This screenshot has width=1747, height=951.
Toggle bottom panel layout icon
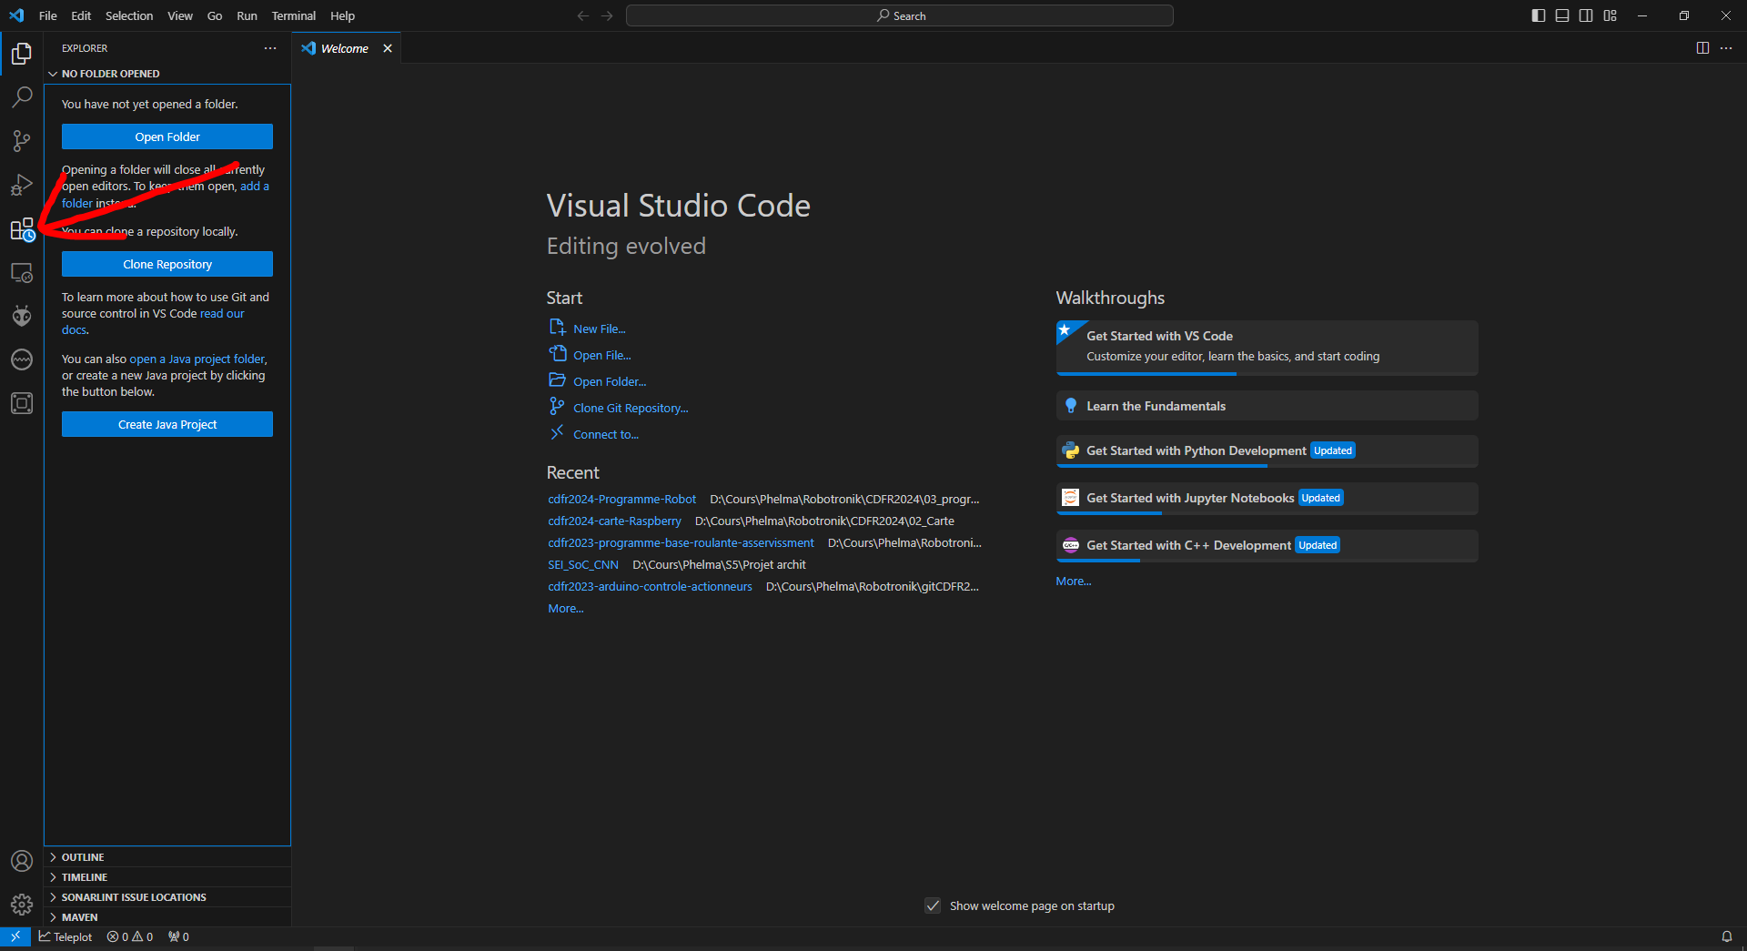click(x=1562, y=15)
